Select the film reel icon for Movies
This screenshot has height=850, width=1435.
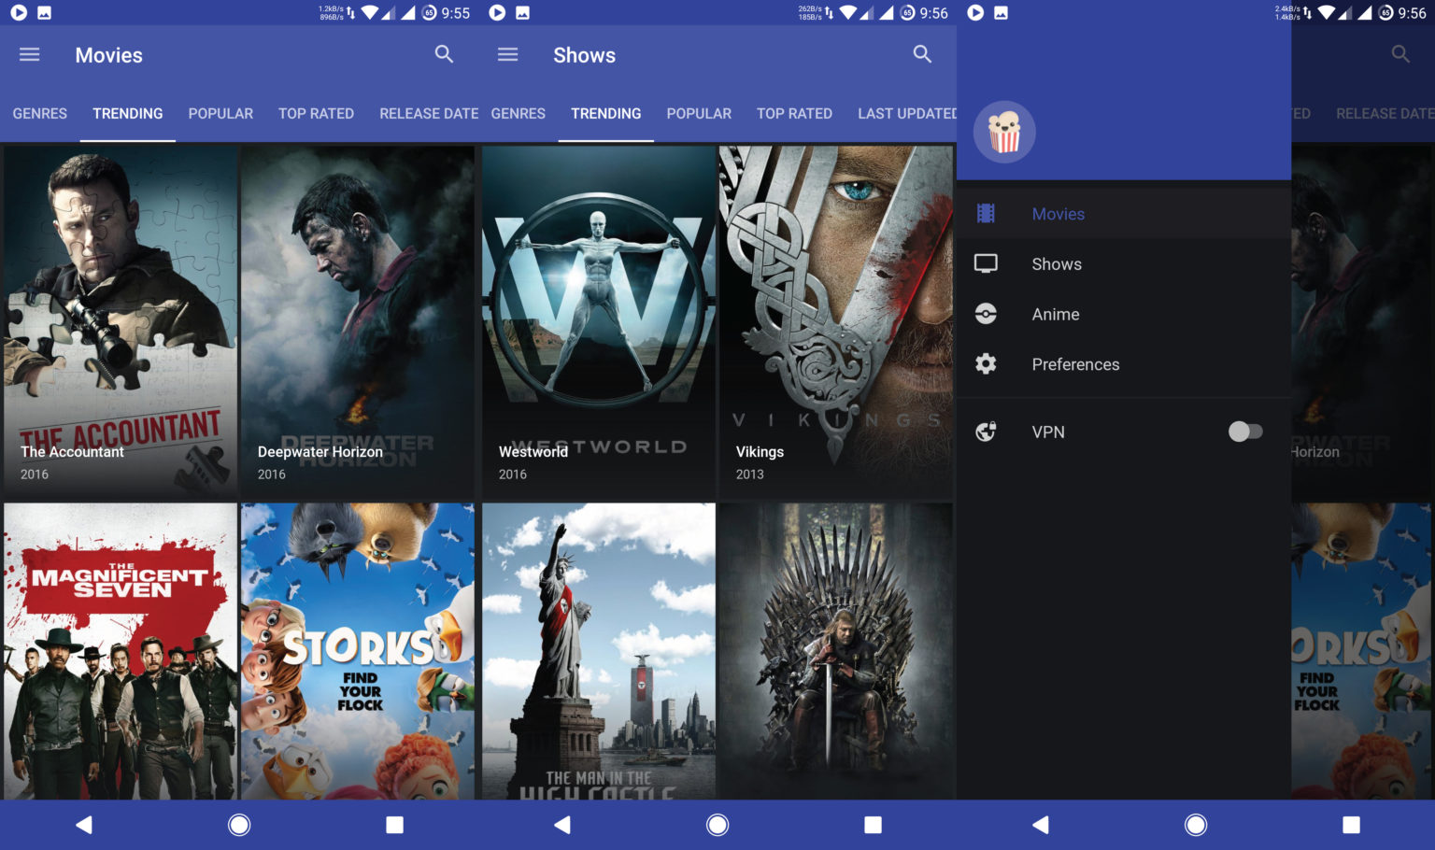tap(986, 213)
